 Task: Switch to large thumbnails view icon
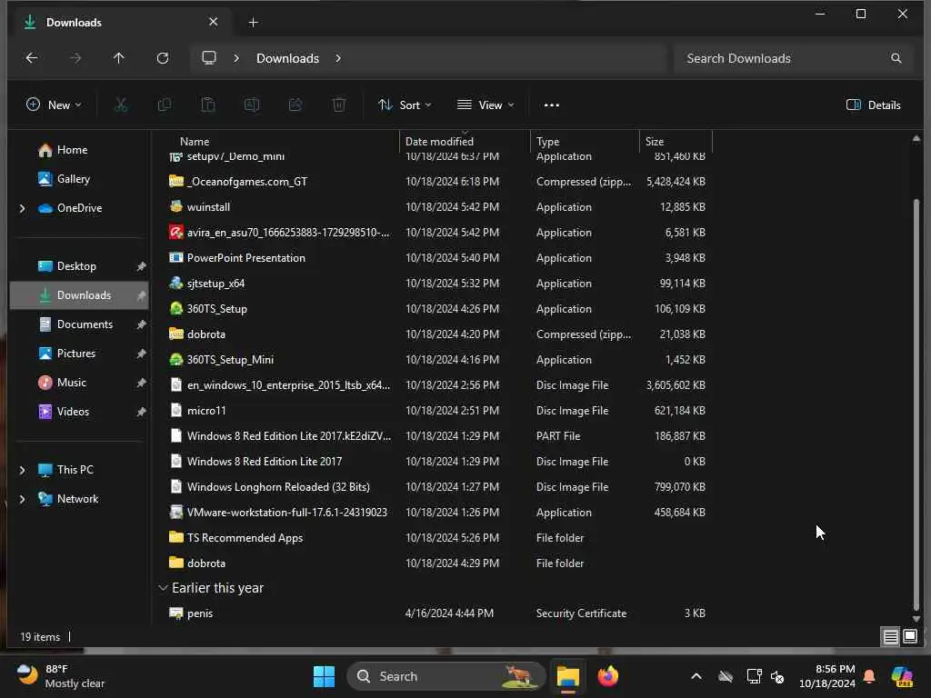pos(909,637)
